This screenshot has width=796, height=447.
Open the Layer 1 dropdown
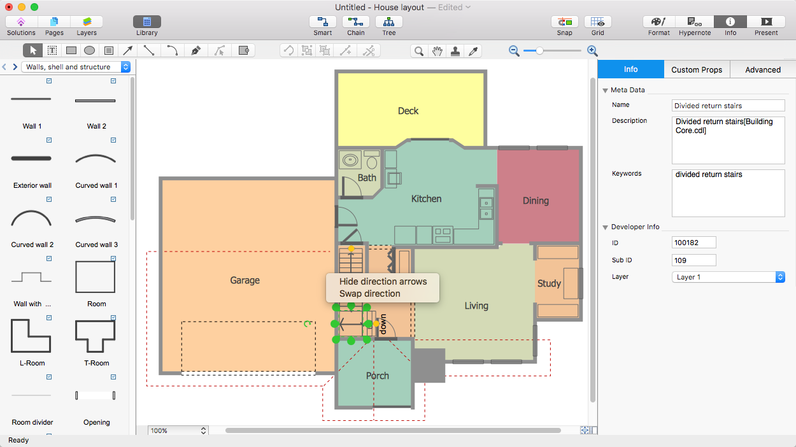click(728, 277)
